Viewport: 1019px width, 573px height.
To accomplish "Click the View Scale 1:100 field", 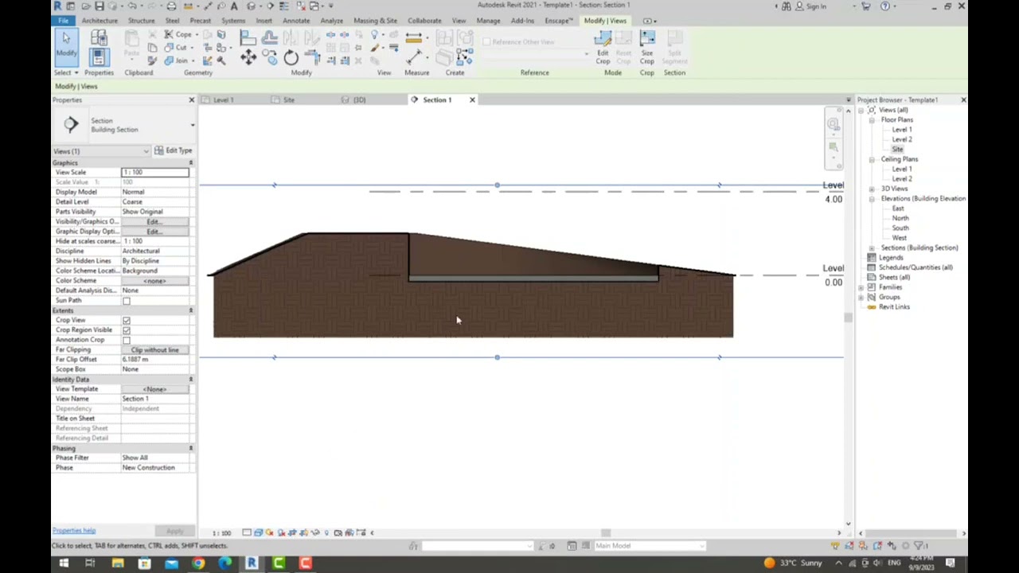I will pyautogui.click(x=155, y=173).
